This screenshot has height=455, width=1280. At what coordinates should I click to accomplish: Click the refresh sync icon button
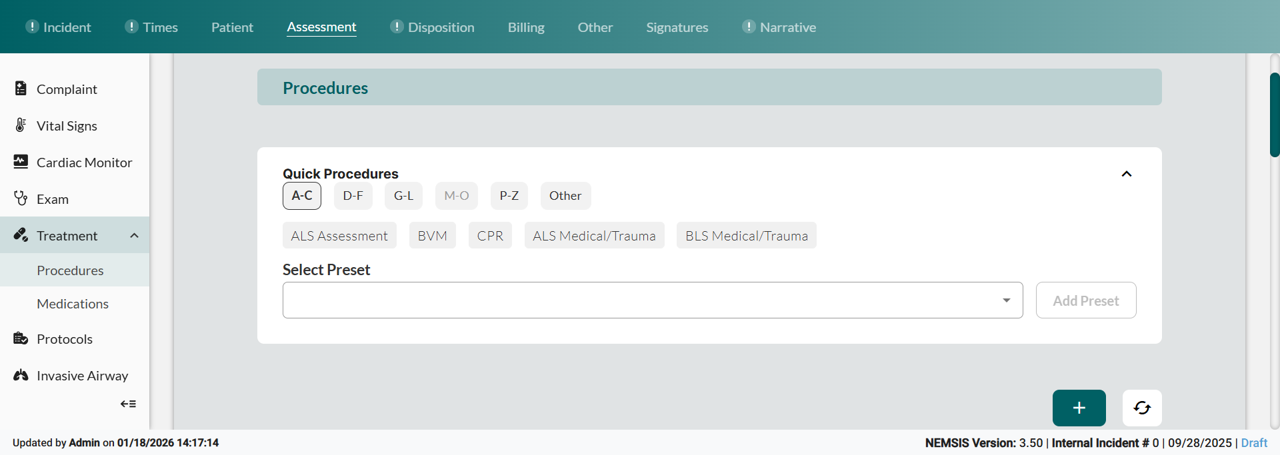point(1141,408)
